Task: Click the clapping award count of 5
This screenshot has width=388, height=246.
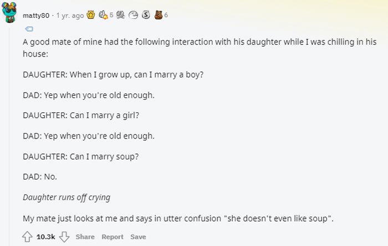Action: (112, 16)
